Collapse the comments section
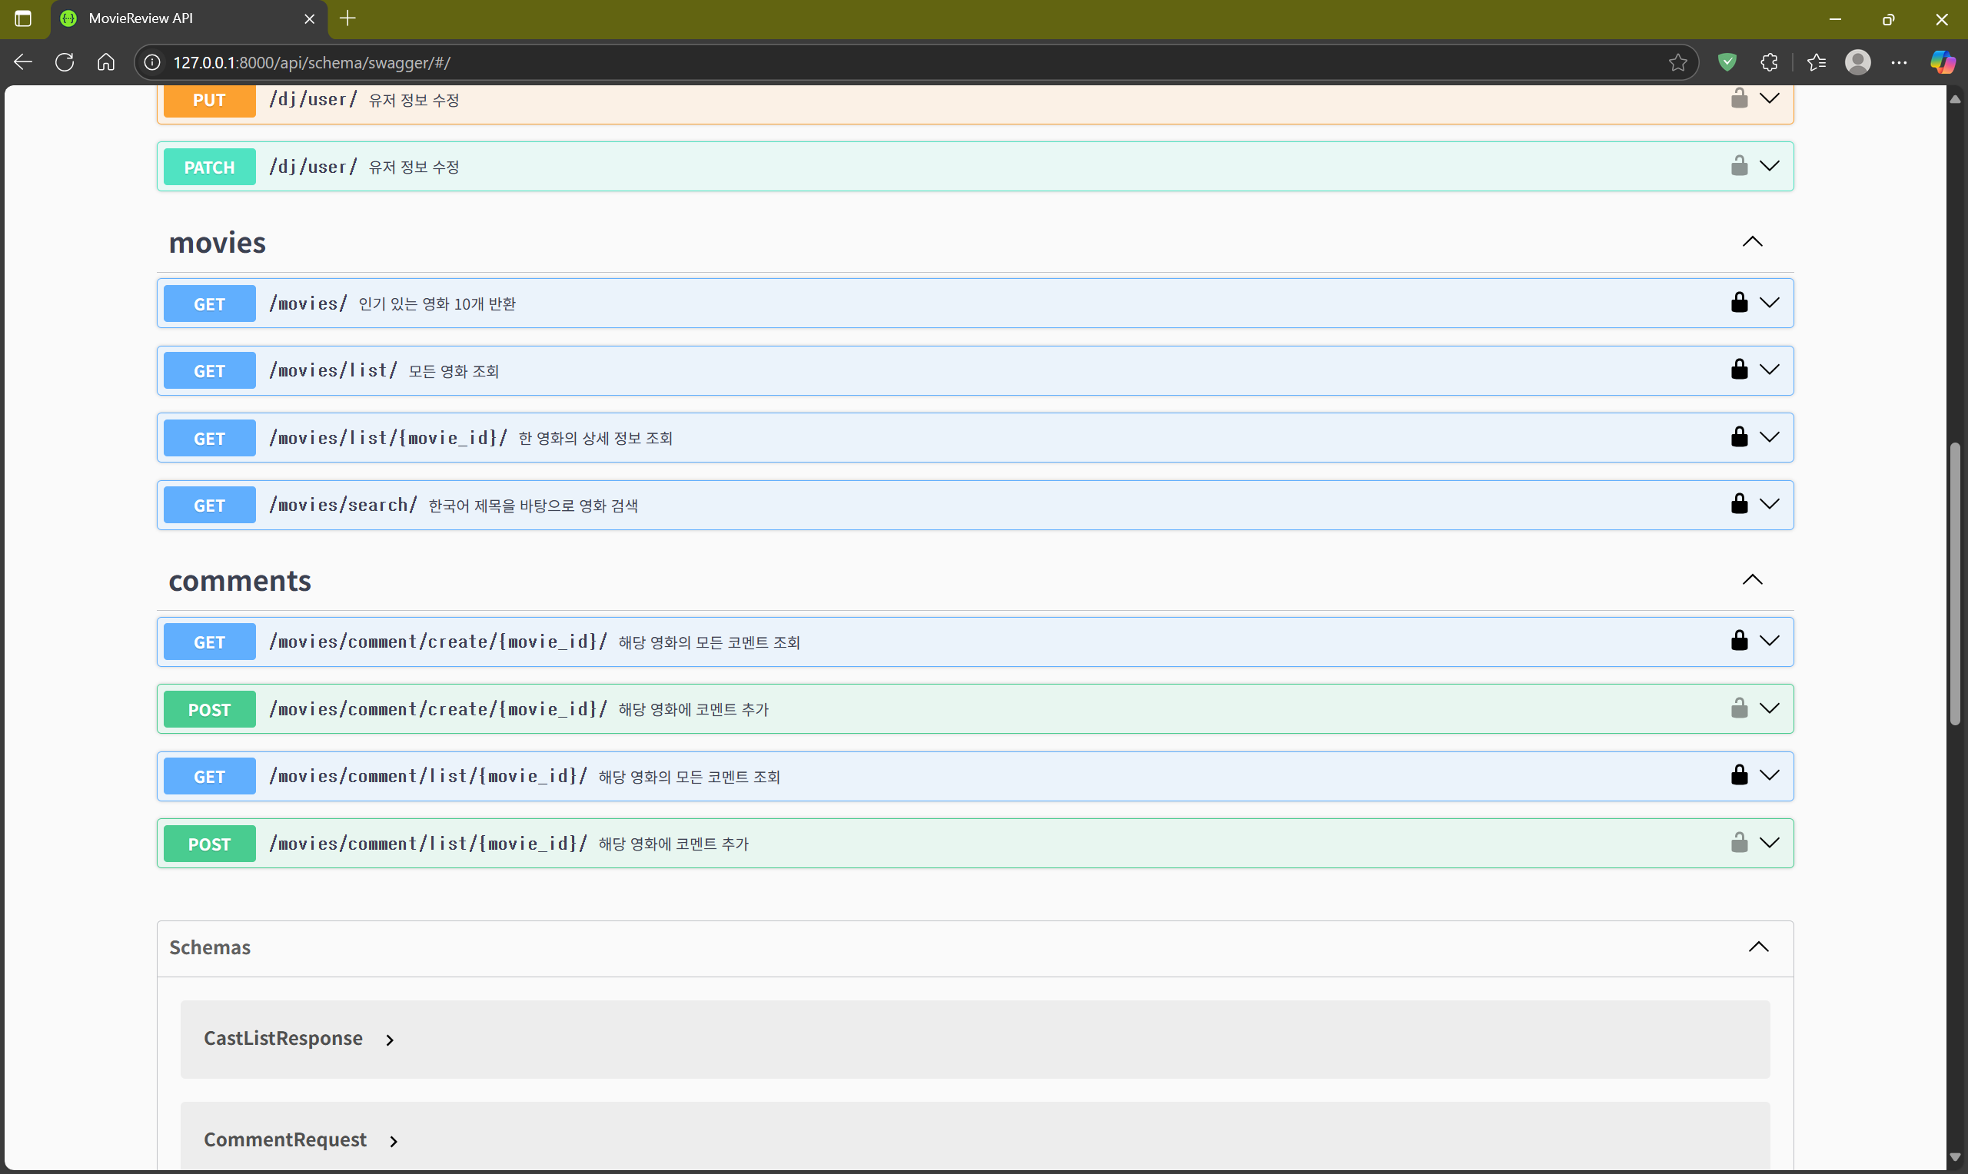The height and width of the screenshot is (1174, 1968). 1752,580
